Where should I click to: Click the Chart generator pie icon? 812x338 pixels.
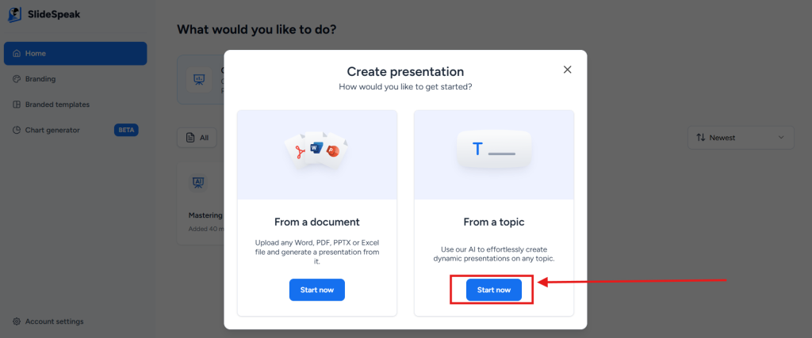click(17, 131)
